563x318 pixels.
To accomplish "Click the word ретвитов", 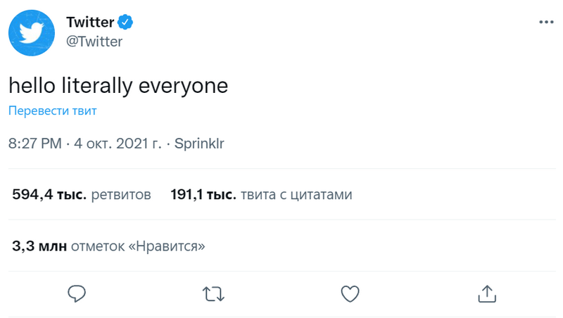I will coord(121,195).
